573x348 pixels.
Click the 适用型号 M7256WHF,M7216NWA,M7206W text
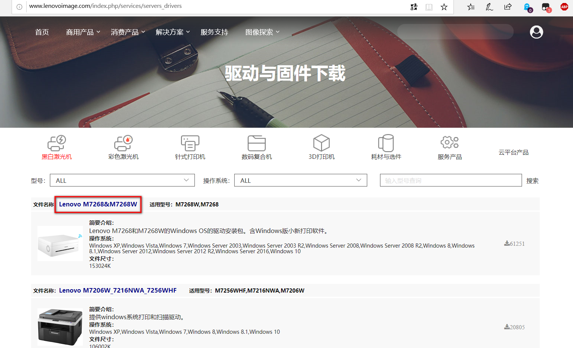247,291
